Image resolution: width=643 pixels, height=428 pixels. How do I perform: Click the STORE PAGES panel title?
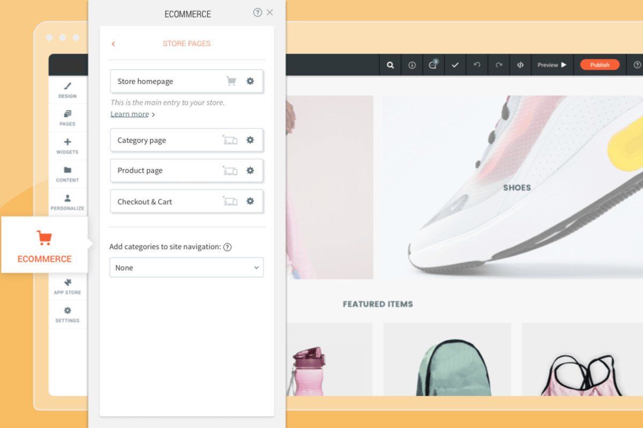click(187, 44)
